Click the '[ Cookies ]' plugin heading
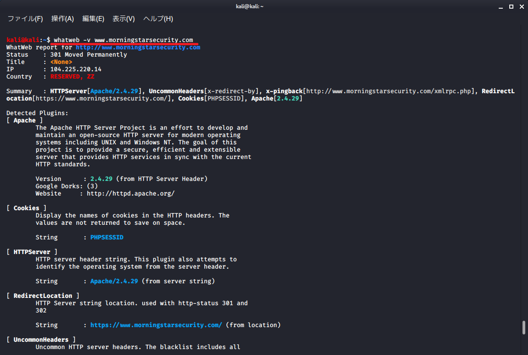Viewport: 528px width, 355px height. coord(26,208)
